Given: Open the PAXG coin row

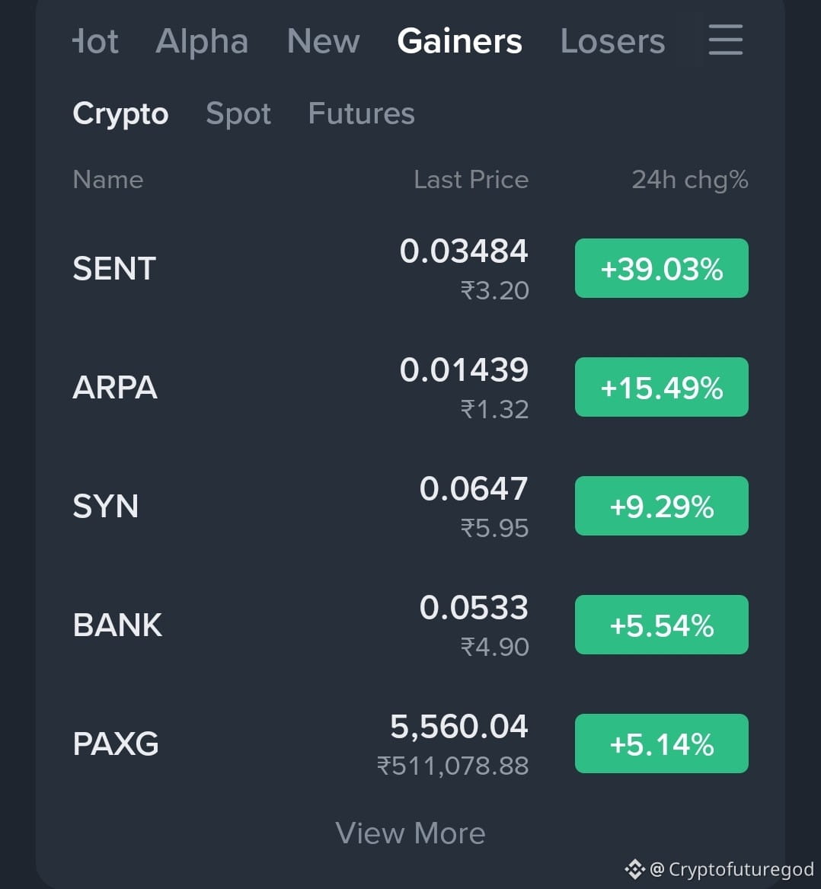Looking at the screenshot, I should (410, 743).
